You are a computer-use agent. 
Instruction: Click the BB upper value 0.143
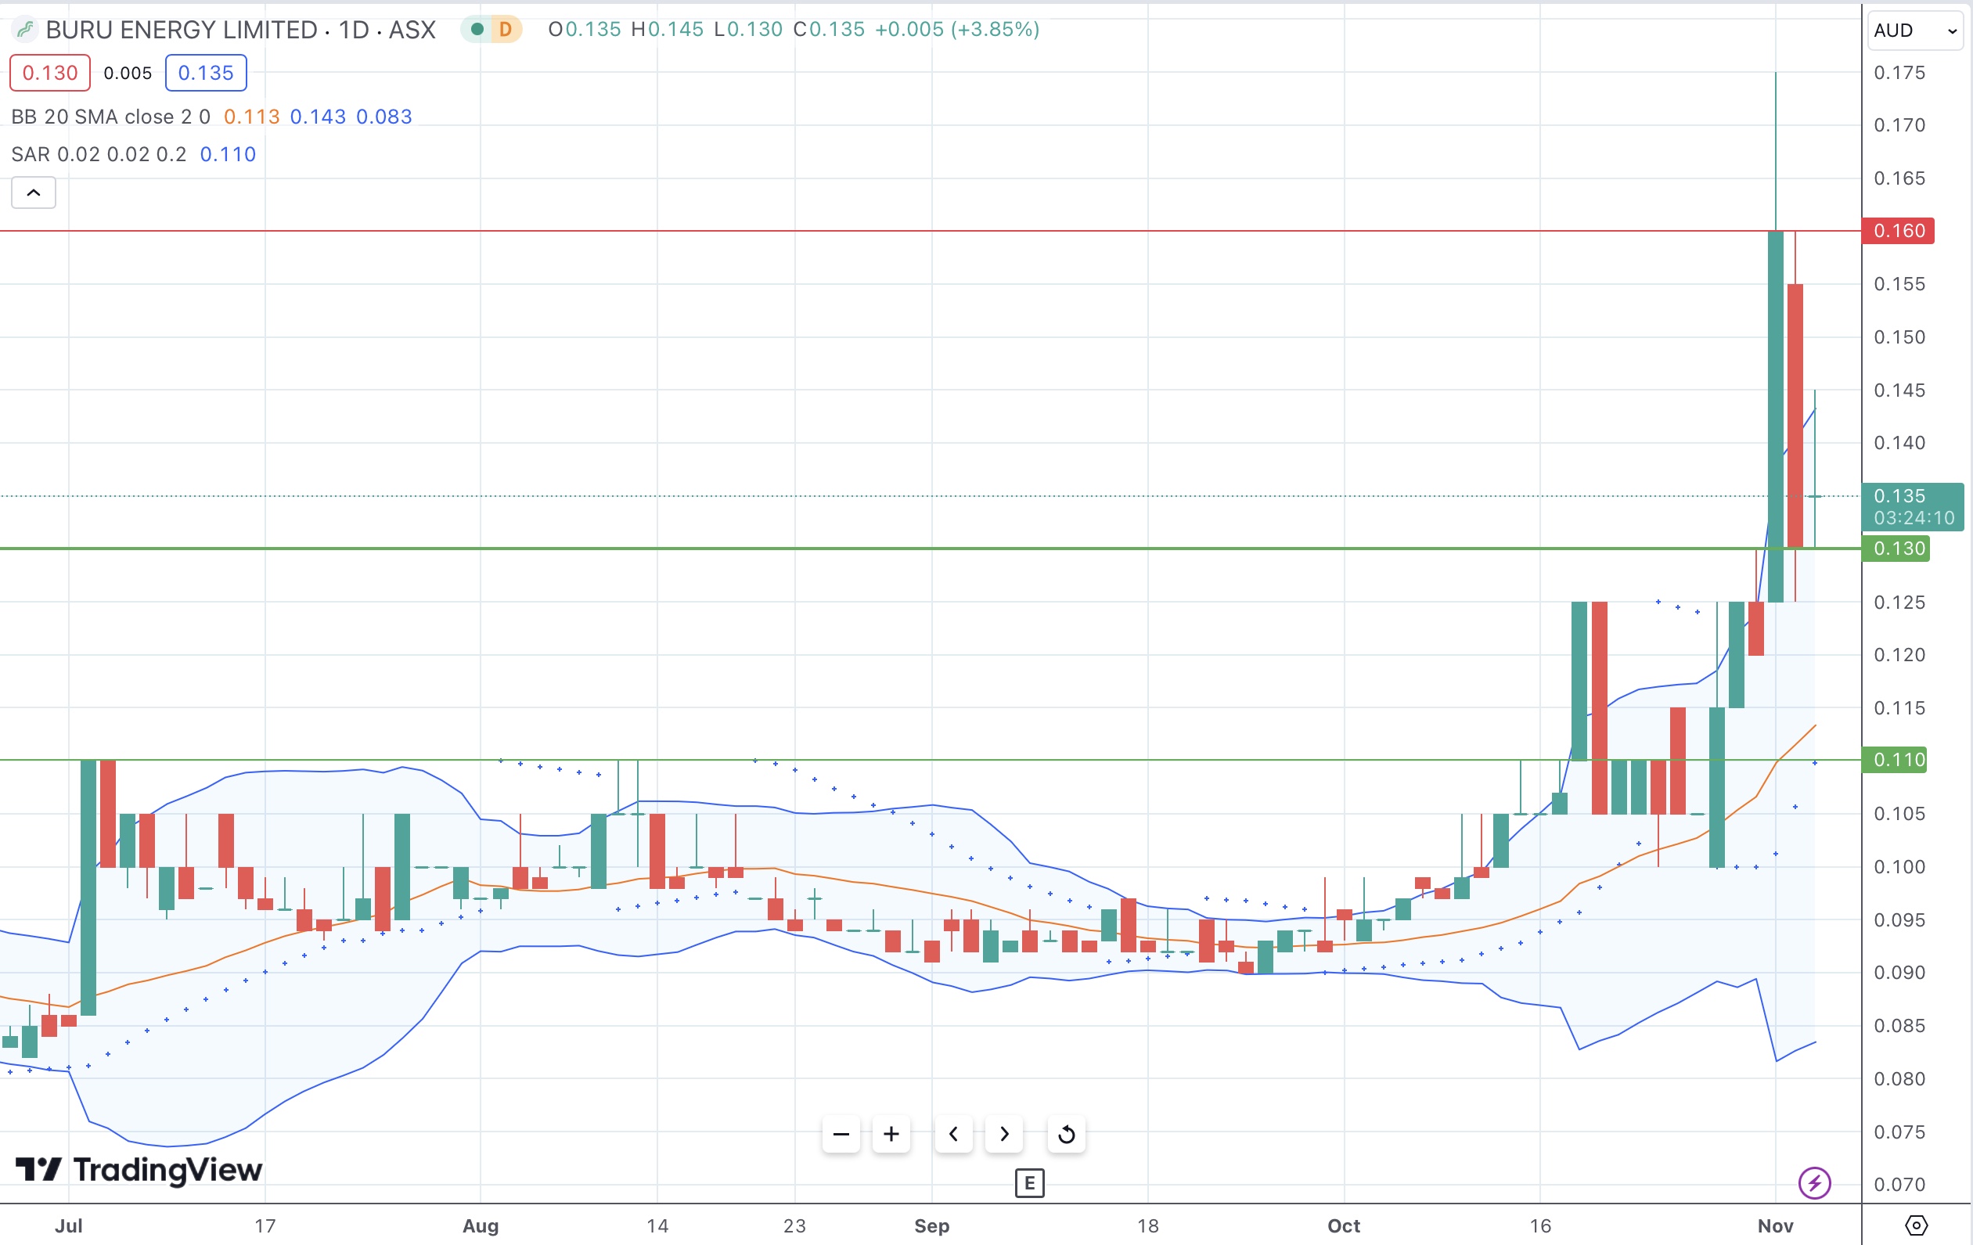coord(318,117)
